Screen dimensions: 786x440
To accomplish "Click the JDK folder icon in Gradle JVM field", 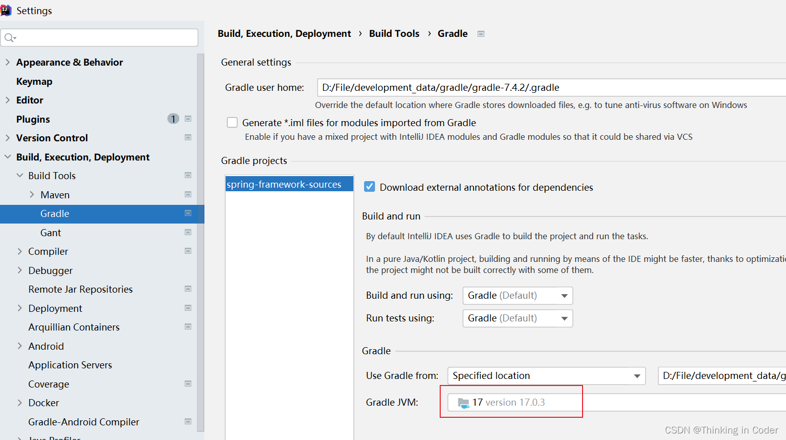I will (463, 403).
